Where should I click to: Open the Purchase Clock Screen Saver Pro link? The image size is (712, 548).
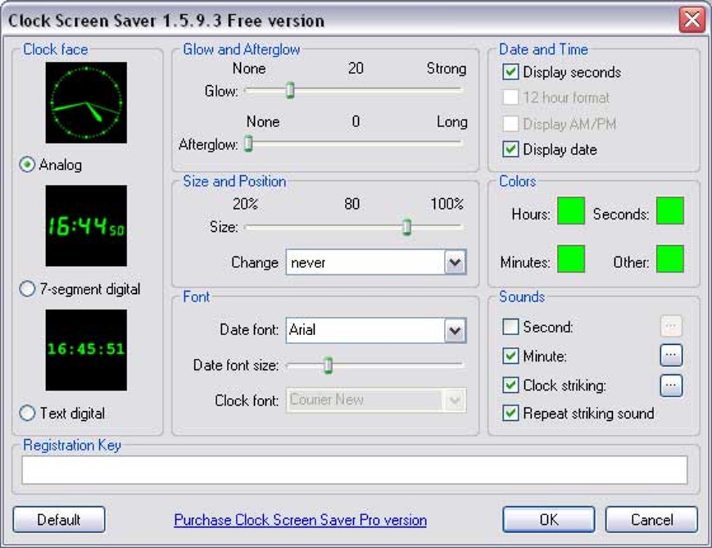pos(299,519)
